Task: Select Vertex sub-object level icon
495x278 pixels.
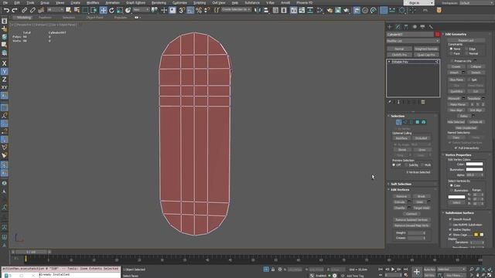Action: (399, 122)
